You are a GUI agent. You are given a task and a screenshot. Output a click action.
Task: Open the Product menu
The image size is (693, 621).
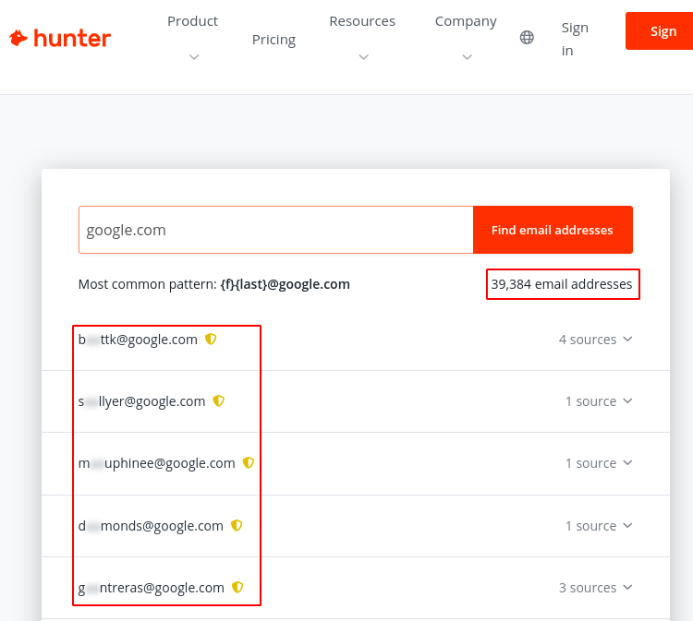pos(193,21)
